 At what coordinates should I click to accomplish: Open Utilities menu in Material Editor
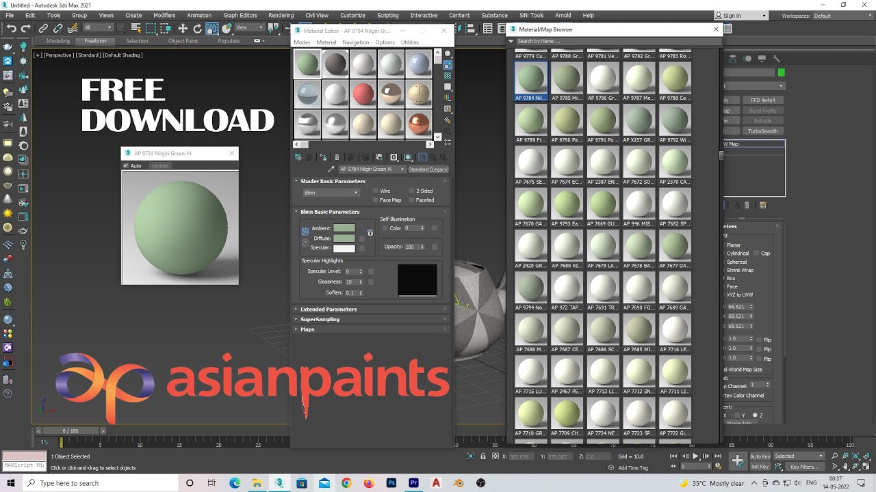pyautogui.click(x=410, y=42)
